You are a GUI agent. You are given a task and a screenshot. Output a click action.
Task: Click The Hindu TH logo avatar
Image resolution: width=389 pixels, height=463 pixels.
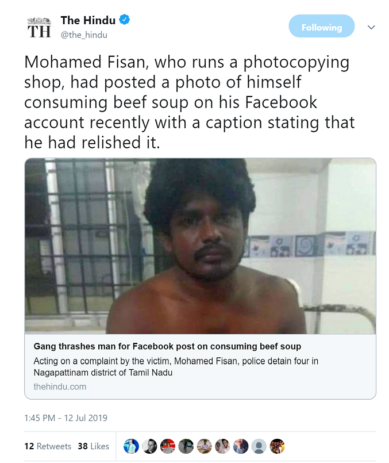[39, 27]
